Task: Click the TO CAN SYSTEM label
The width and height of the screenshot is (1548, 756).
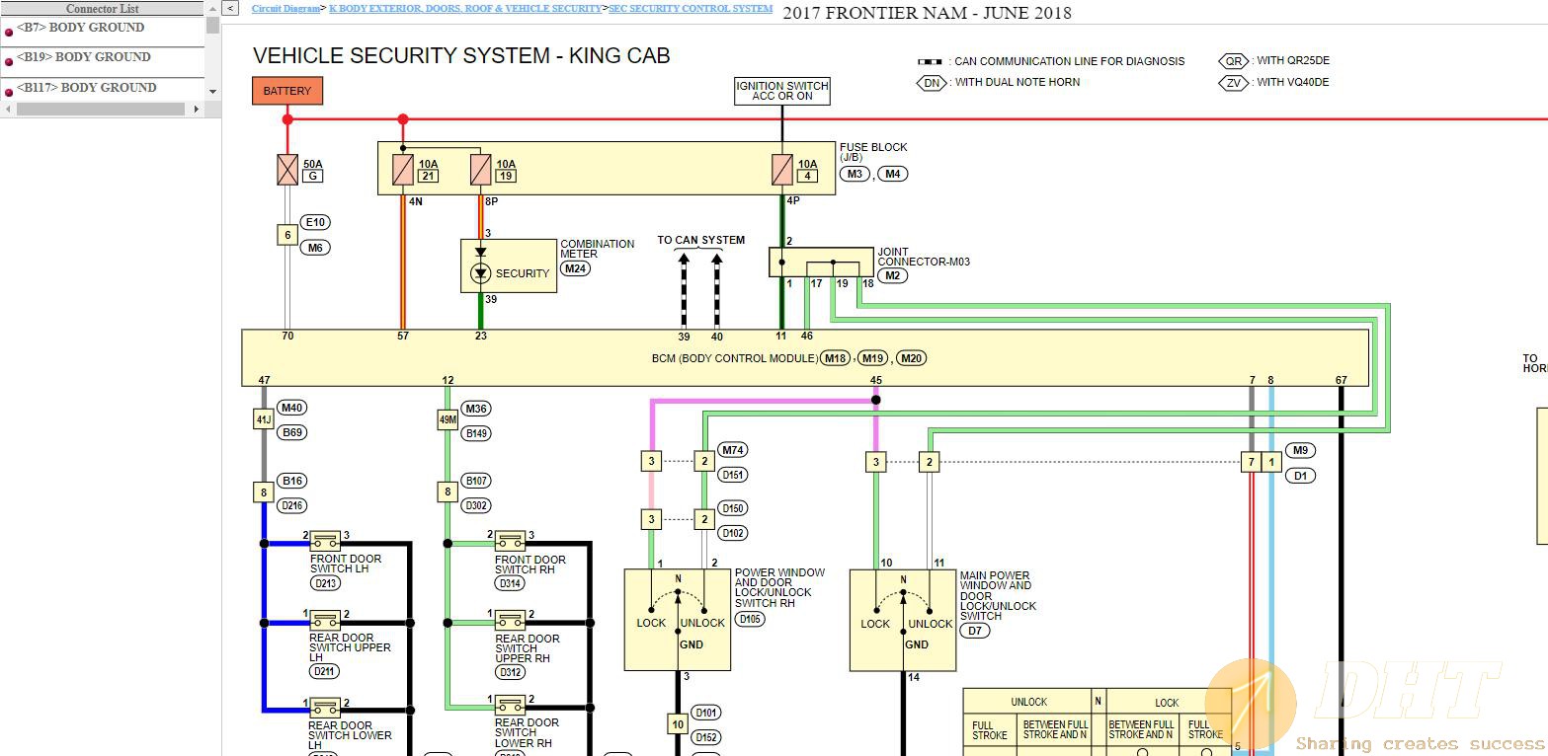Action: (x=701, y=240)
